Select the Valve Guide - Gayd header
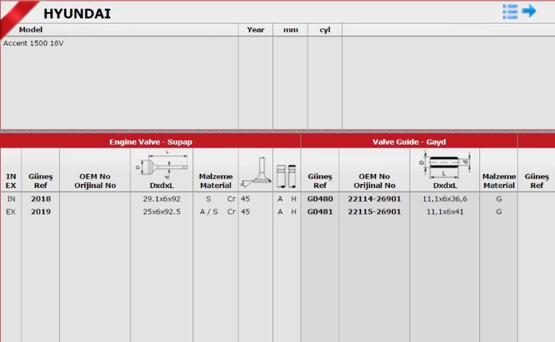The height and width of the screenshot is (342, 555). click(409, 142)
